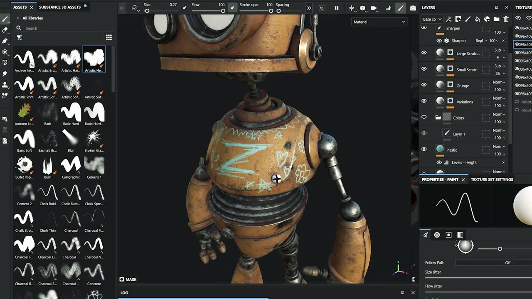Open the assets filter icon
Screen dimensions: 532x299
click(x=19, y=37)
